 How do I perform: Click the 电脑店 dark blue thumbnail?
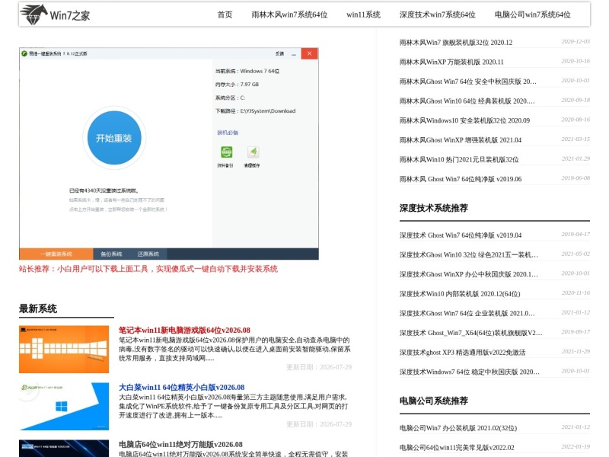coord(64,449)
